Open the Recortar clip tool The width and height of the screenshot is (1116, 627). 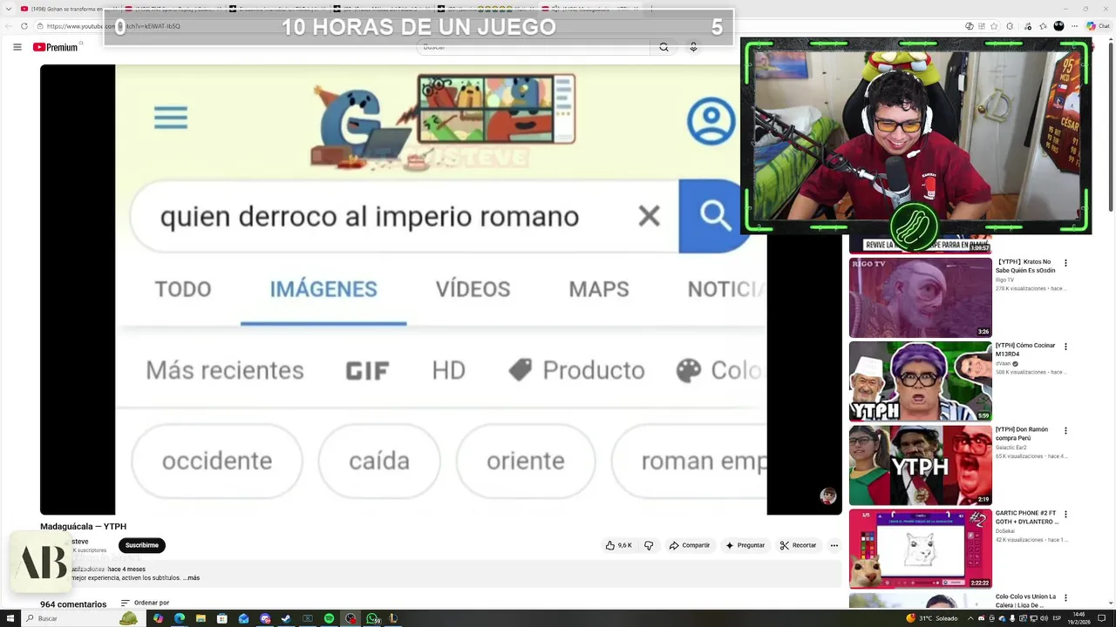pyautogui.click(x=799, y=545)
